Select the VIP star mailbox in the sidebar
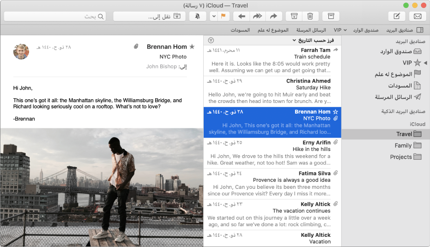Image resolution: width=430 pixels, height=247 pixels. click(412, 63)
